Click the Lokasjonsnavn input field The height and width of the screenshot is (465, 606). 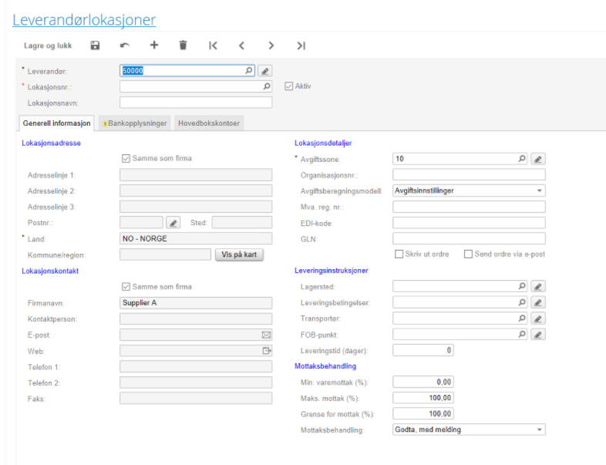click(196, 103)
